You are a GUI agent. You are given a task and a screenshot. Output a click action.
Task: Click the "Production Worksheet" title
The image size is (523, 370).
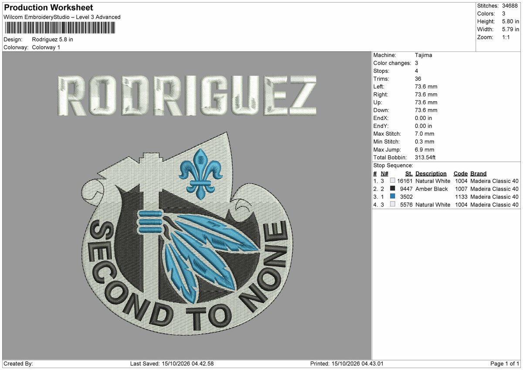pos(48,8)
